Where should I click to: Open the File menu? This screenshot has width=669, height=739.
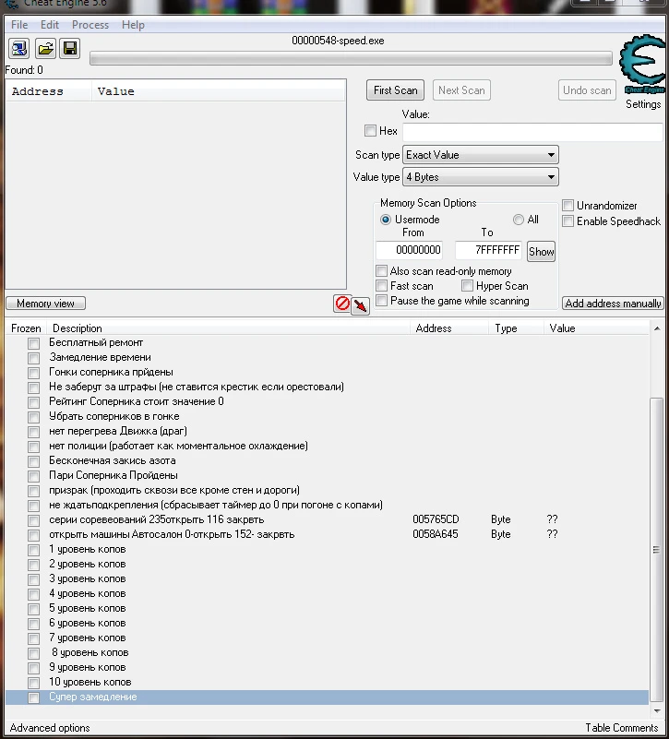(x=19, y=25)
